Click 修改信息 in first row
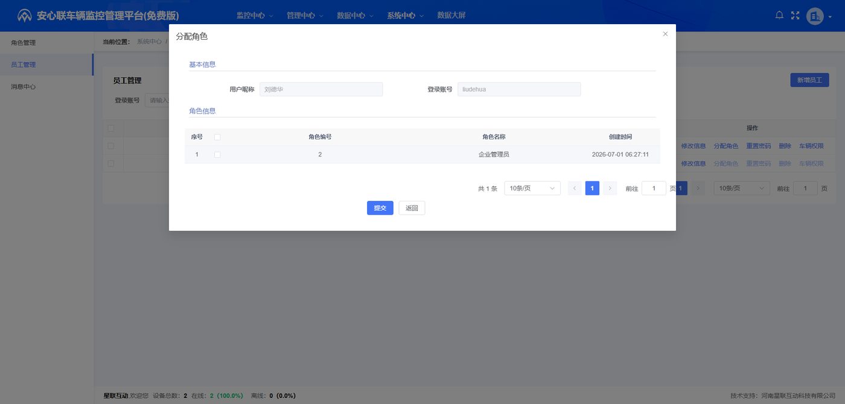845x404 pixels. (693, 146)
